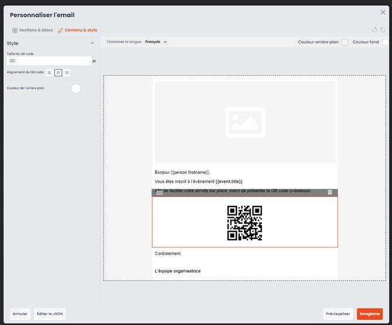Click the drag handle on the QR block
This screenshot has width=392, height=325.
tap(160, 193)
